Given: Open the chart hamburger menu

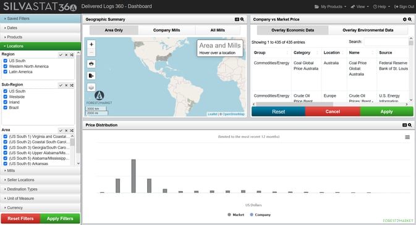Looking at the screenshot, I should 407,137.
